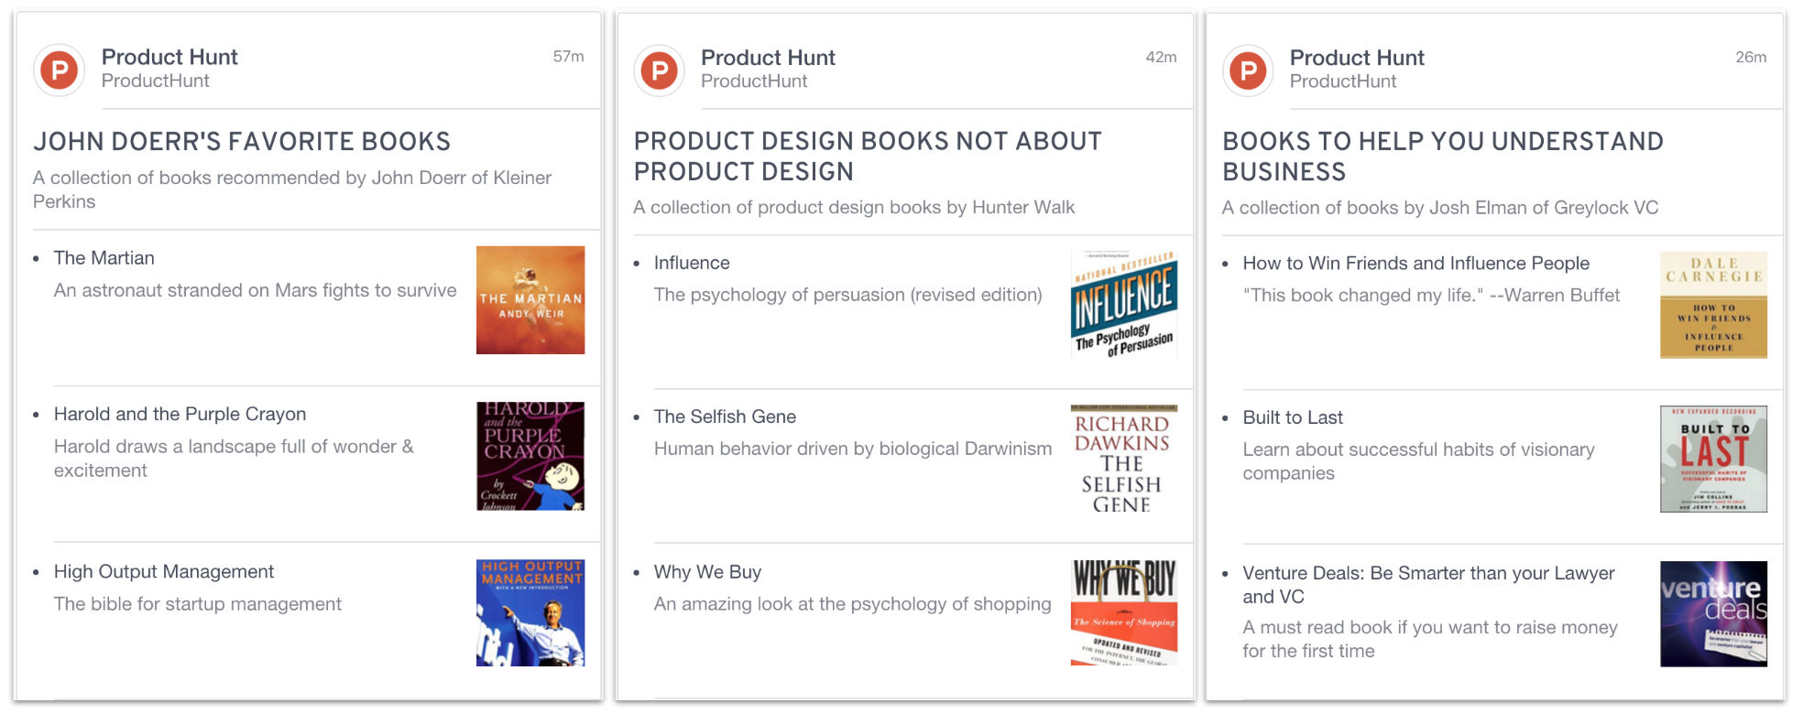Open the Built to Last cover image

1713,460
